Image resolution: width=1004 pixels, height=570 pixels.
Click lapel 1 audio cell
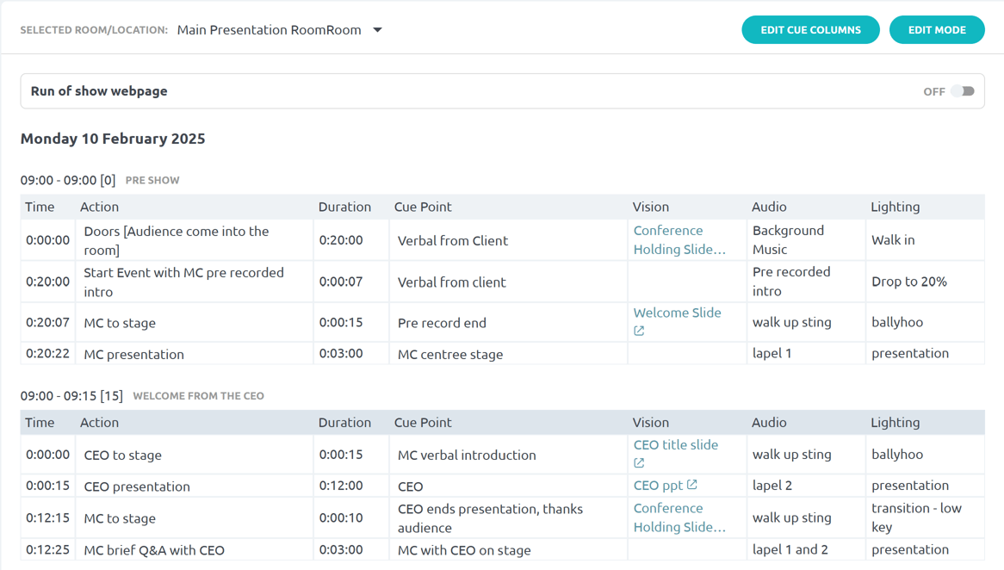(x=806, y=354)
